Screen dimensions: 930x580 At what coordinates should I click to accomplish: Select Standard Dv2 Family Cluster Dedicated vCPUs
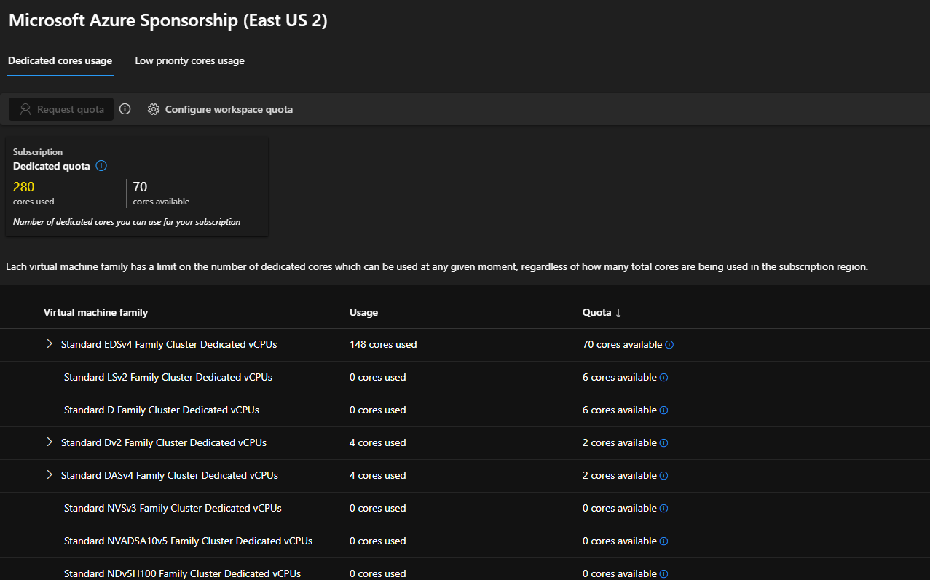pyautogui.click(x=164, y=442)
